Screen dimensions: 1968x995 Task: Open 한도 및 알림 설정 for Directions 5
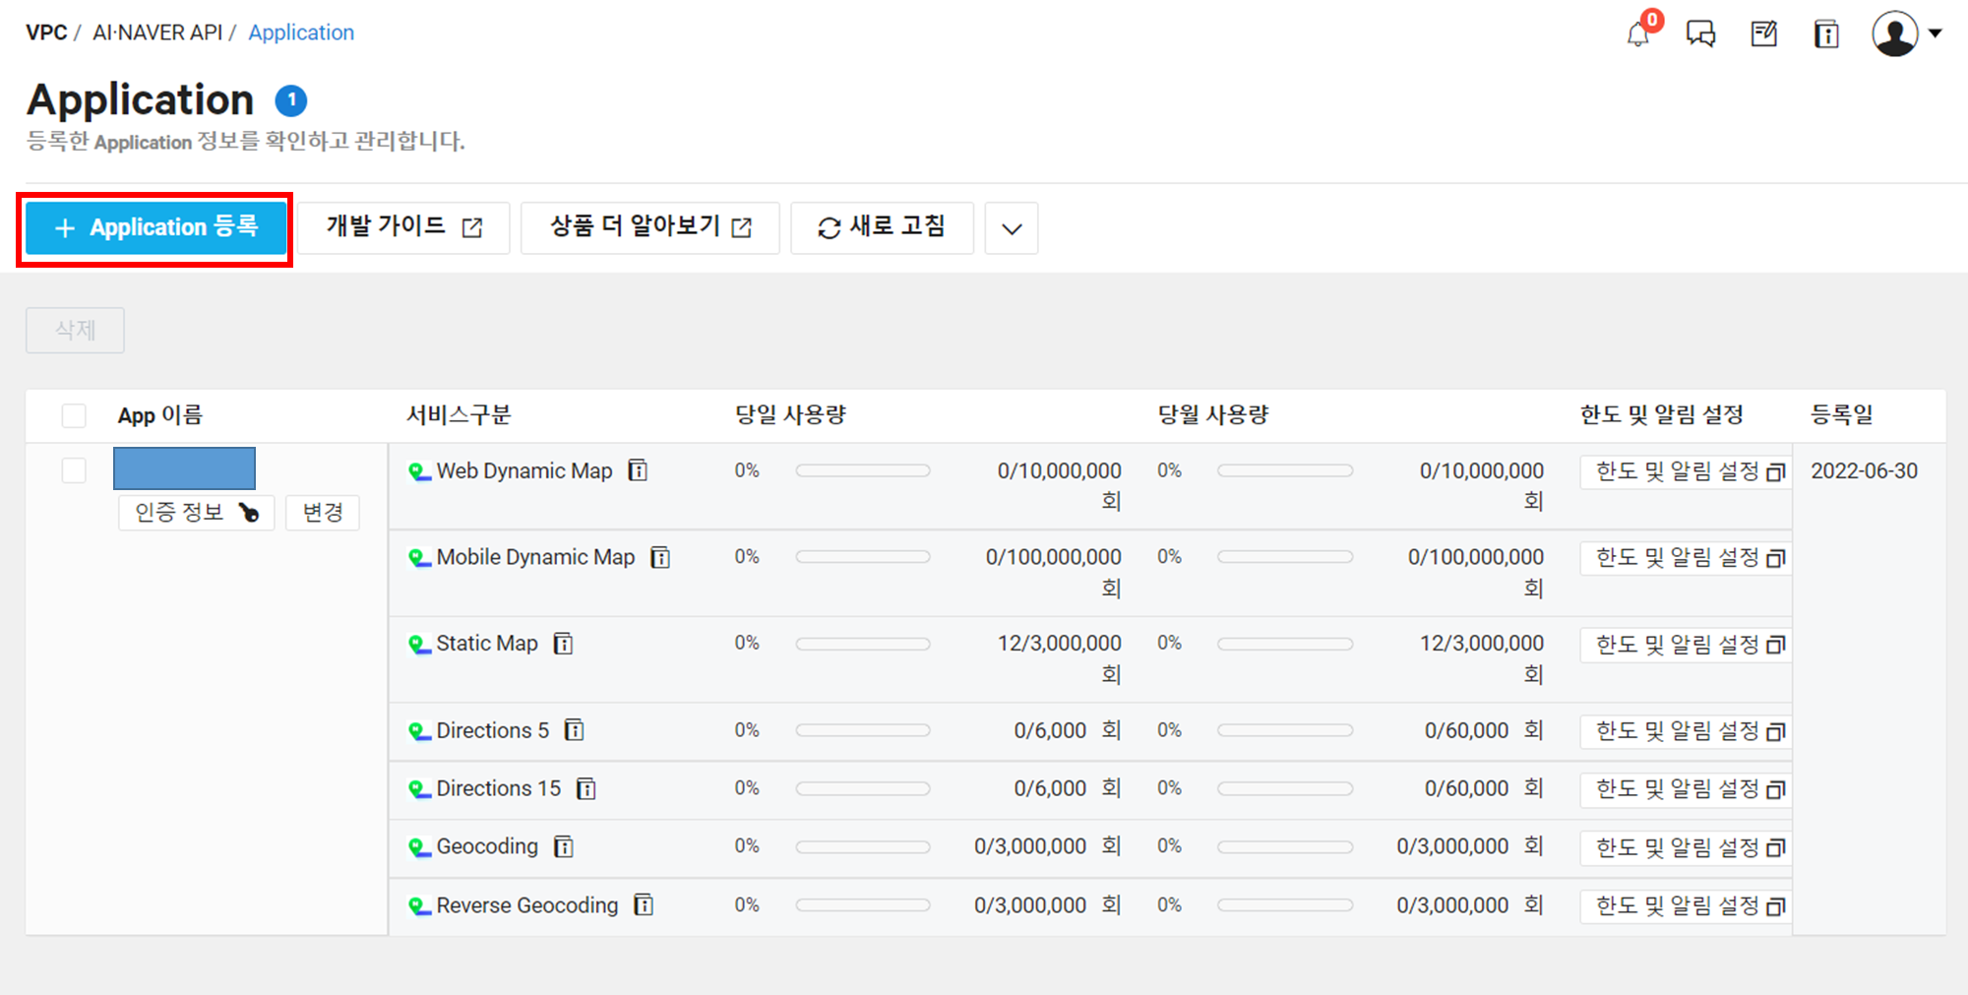(x=1687, y=731)
